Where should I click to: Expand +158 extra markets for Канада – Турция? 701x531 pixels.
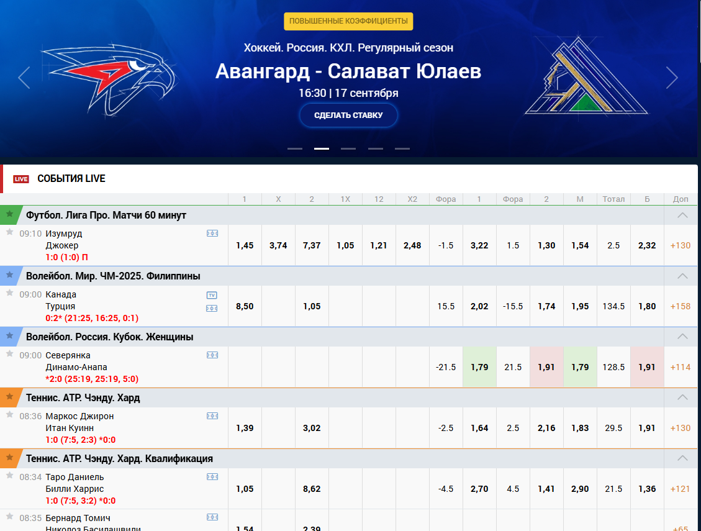(681, 306)
